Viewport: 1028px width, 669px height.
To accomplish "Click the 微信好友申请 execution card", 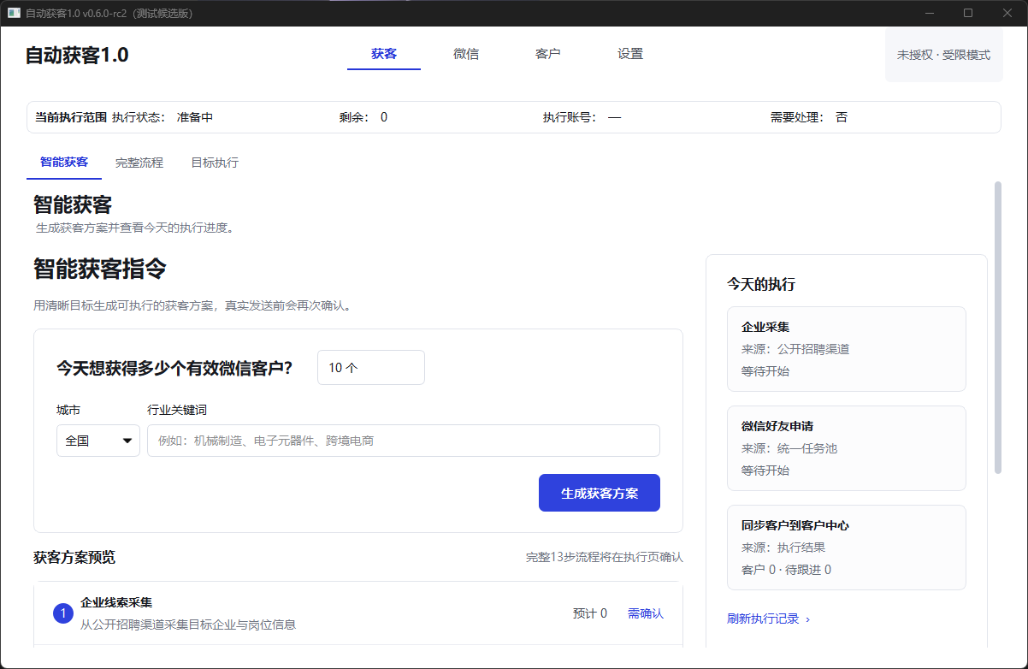I will pos(847,448).
